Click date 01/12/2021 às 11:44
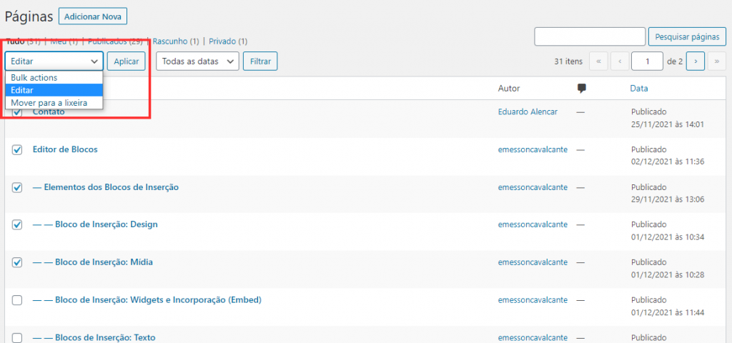 [668, 312]
